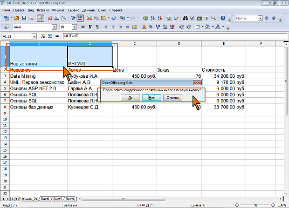Open the Правка menu

[19, 10]
